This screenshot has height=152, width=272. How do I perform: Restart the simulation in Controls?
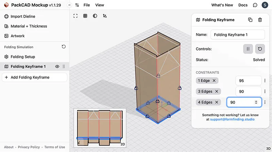click(260, 49)
